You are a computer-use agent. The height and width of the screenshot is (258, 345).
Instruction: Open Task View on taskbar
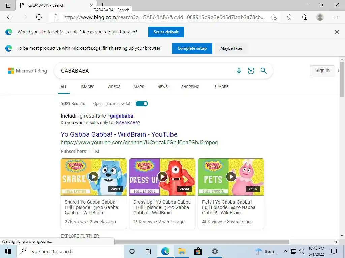click(148, 251)
